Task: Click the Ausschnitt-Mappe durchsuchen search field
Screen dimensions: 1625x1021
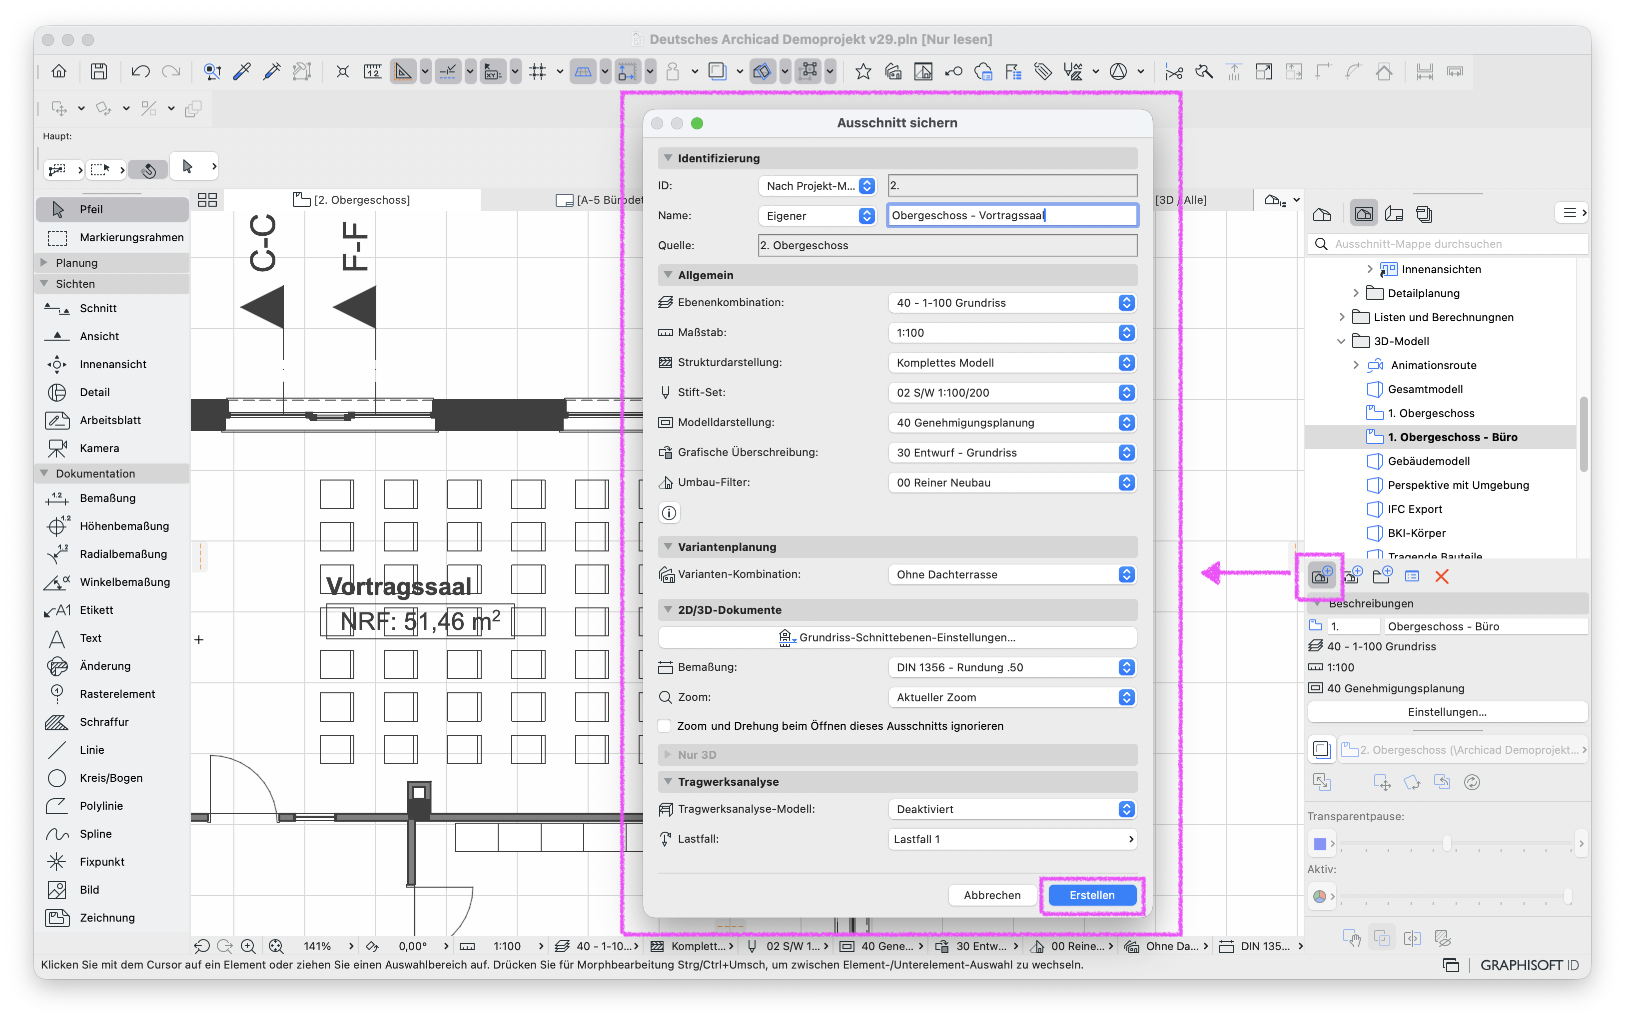Action: coord(1448,243)
